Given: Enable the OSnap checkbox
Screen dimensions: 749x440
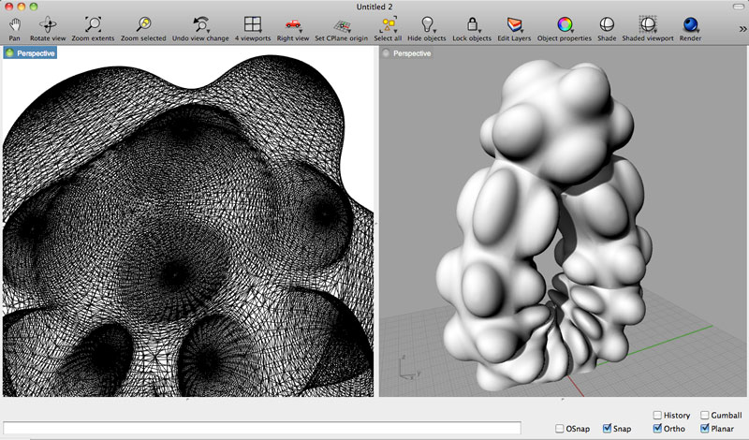Looking at the screenshot, I should pyautogui.click(x=559, y=429).
